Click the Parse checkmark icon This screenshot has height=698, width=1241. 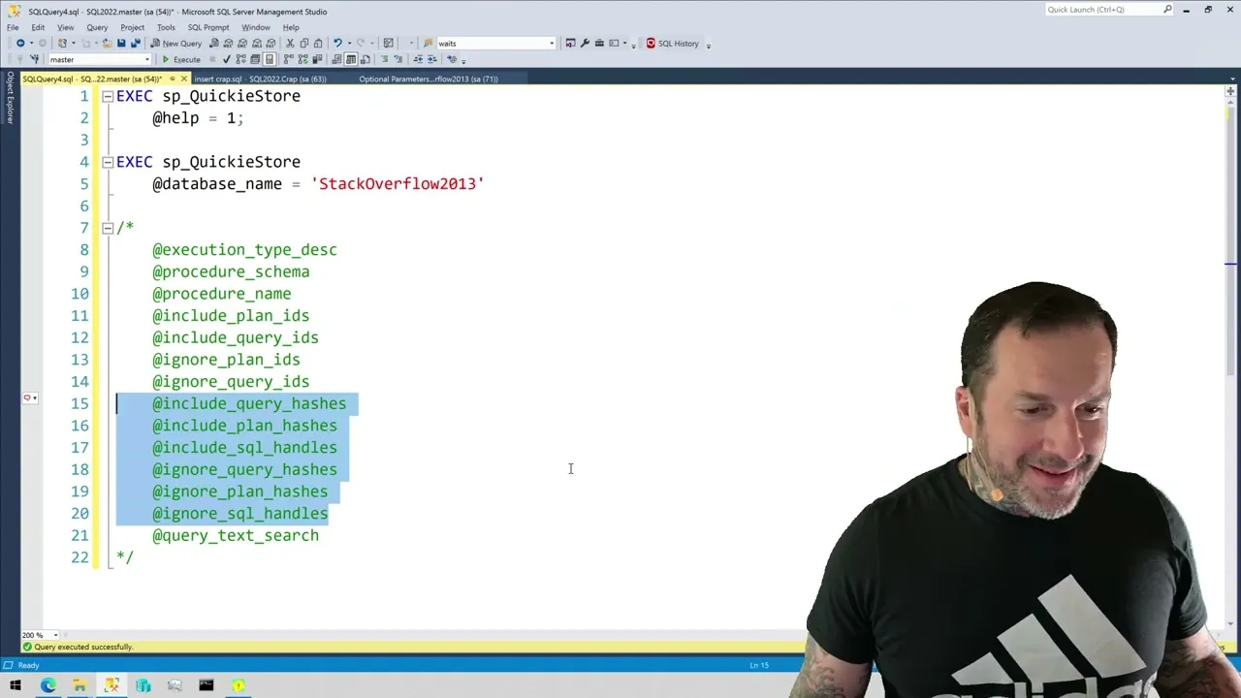point(227,59)
